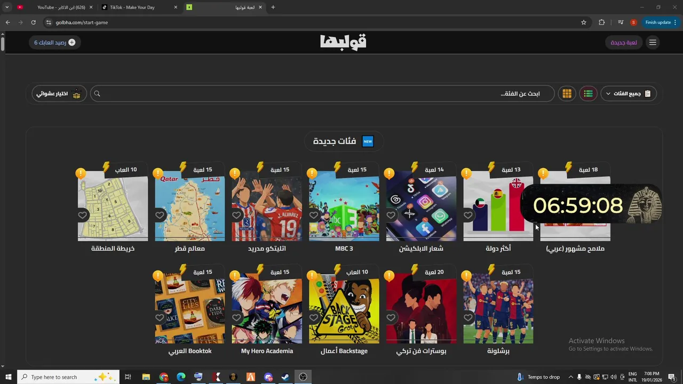Favorite the معالم قطر category heart
Viewport: 683px width, 384px height.
click(x=160, y=215)
